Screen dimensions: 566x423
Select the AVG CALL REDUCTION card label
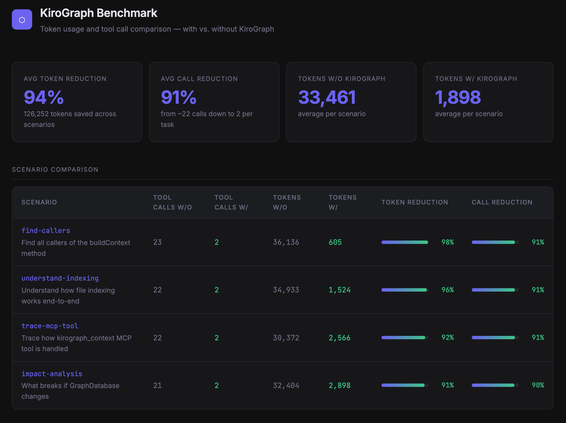[x=199, y=79]
